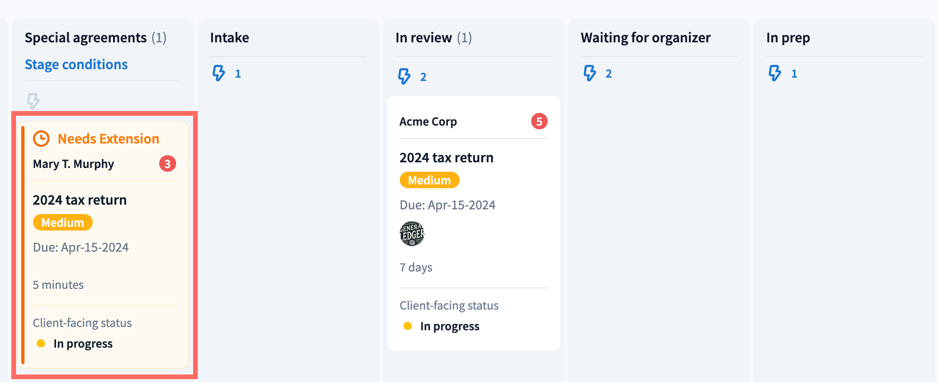Click the red 5 badge on Acme Corp
Image resolution: width=938 pixels, height=382 pixels.
[539, 121]
